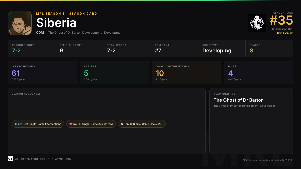Click the PLAYMRL.COM footer text
301x169 pixels.
tap(62, 159)
